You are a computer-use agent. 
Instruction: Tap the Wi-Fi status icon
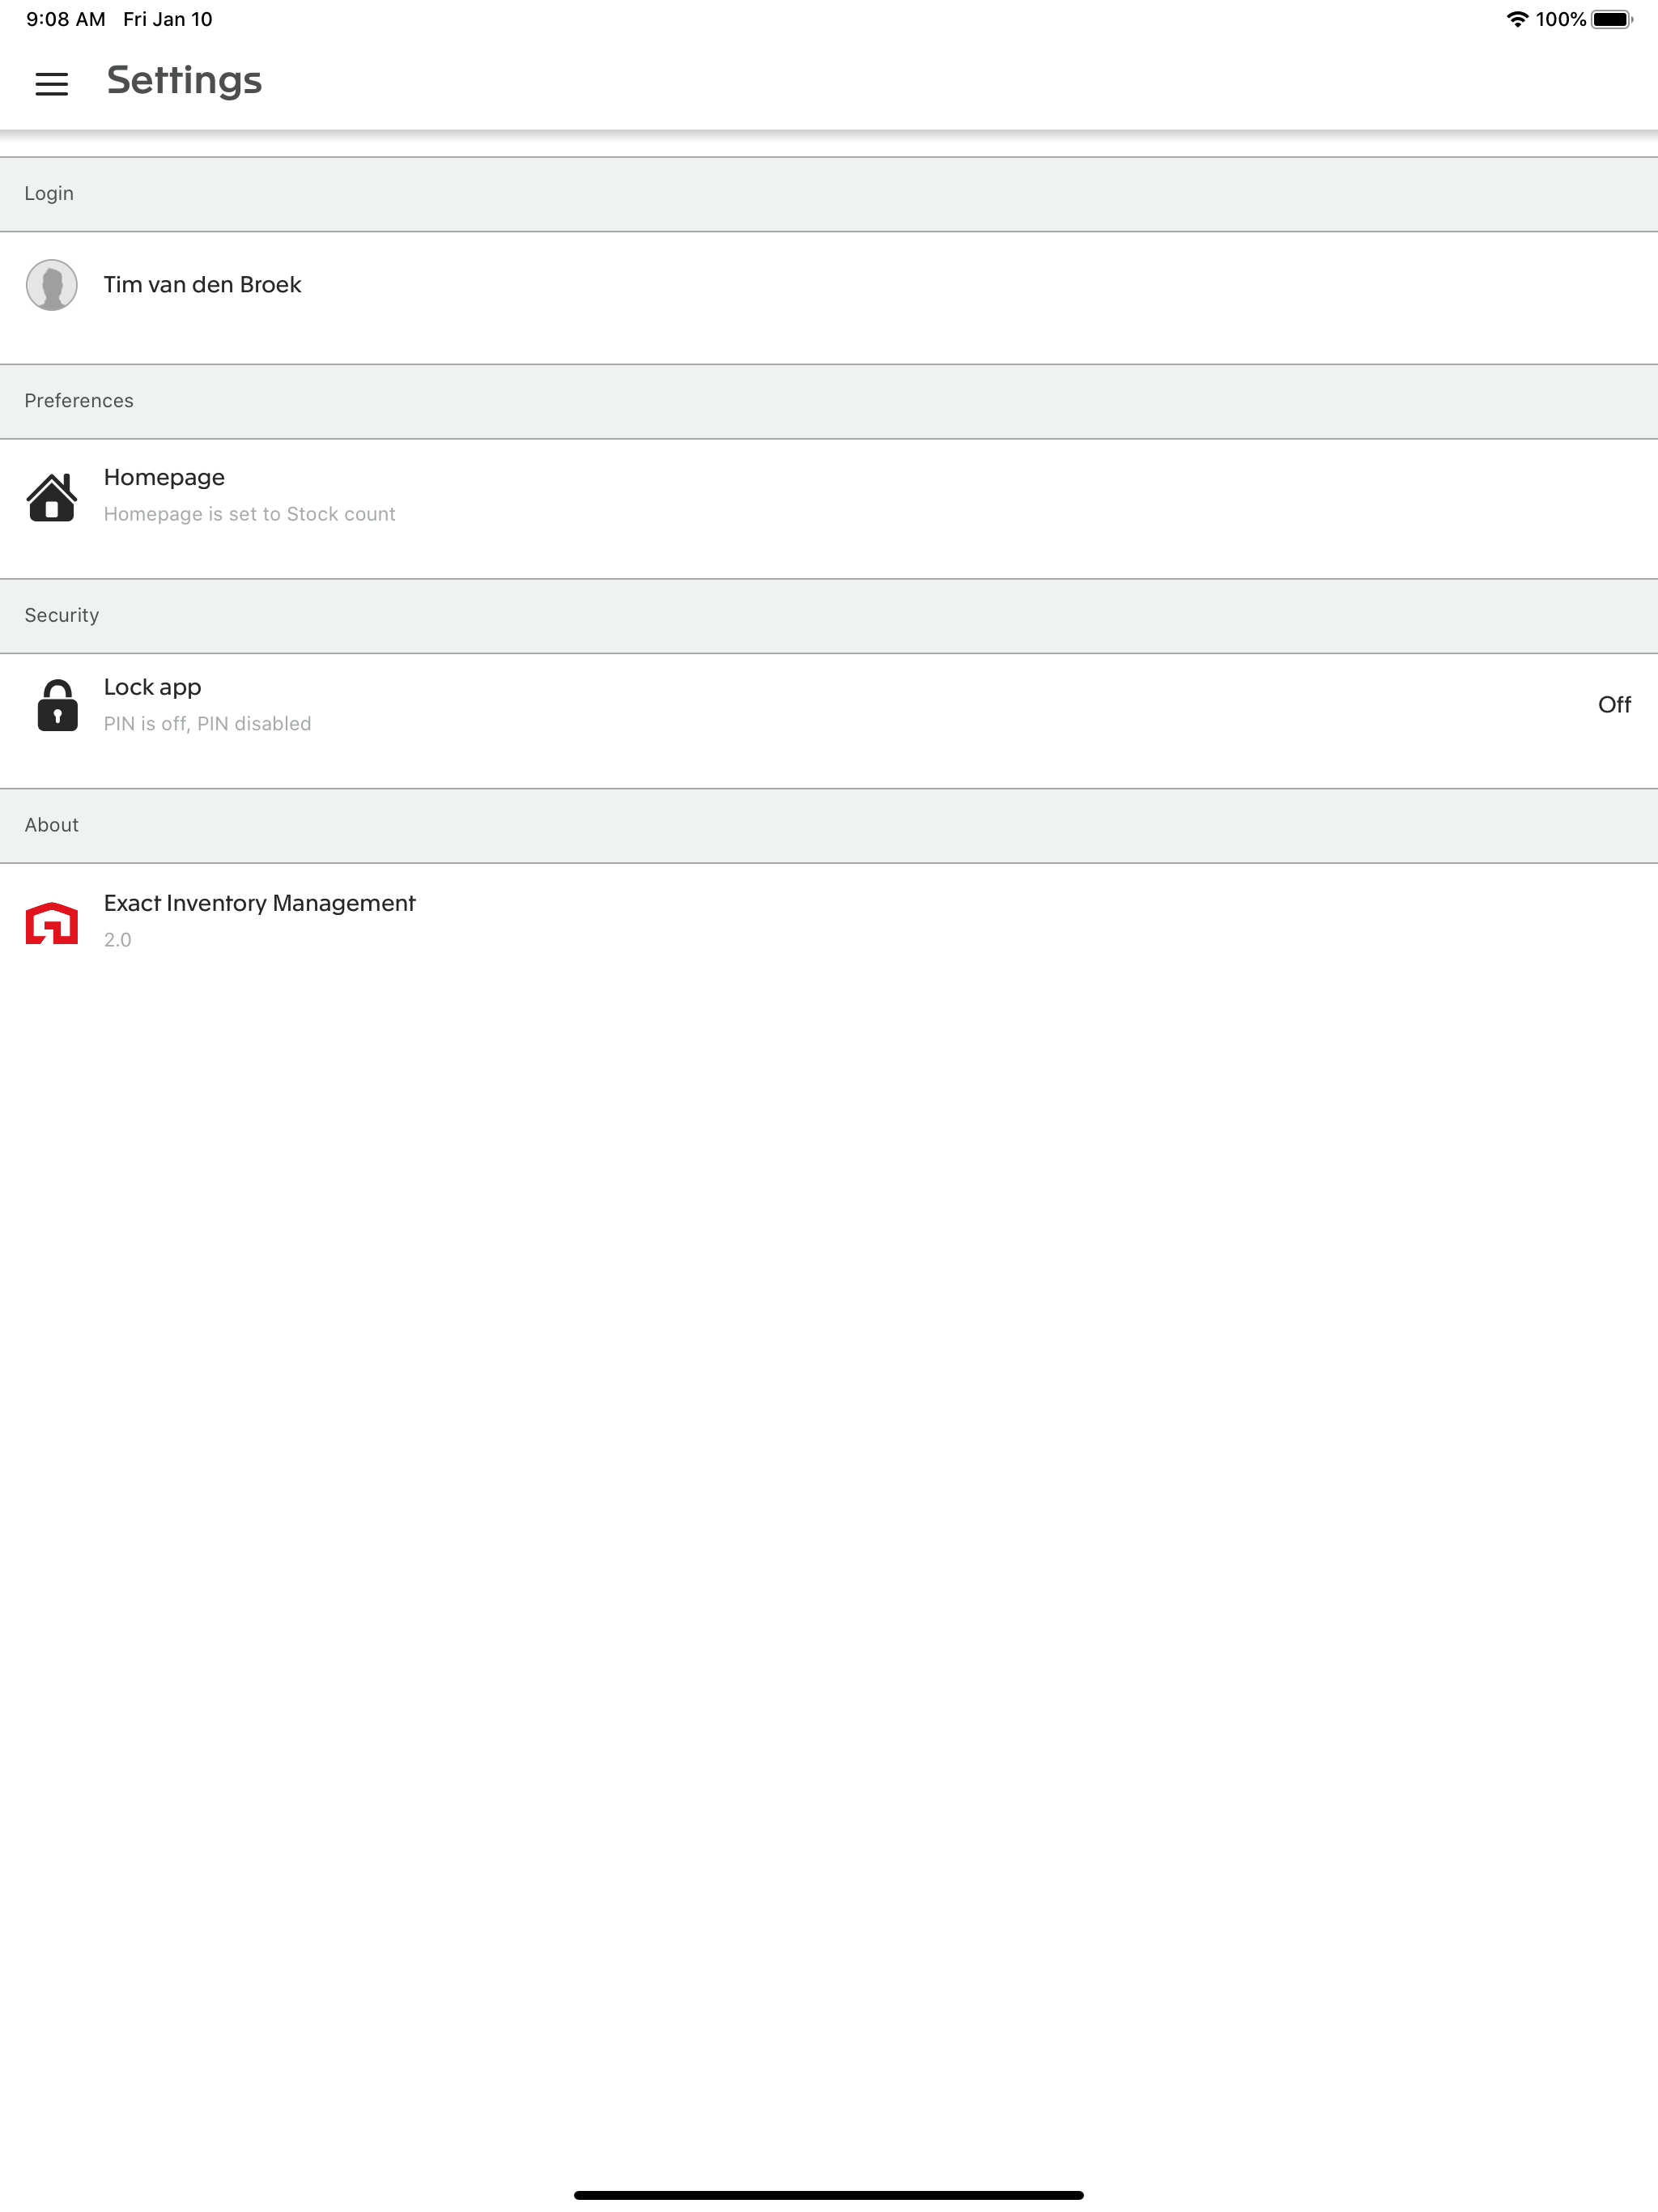pyautogui.click(x=1517, y=19)
